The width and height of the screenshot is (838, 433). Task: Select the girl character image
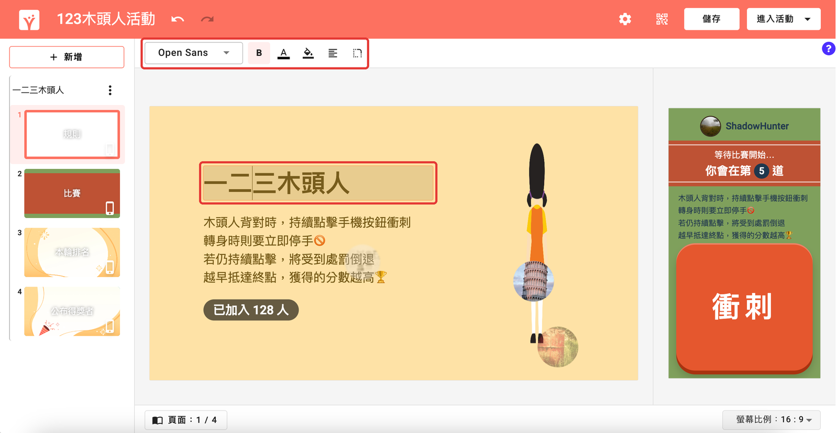[536, 243]
